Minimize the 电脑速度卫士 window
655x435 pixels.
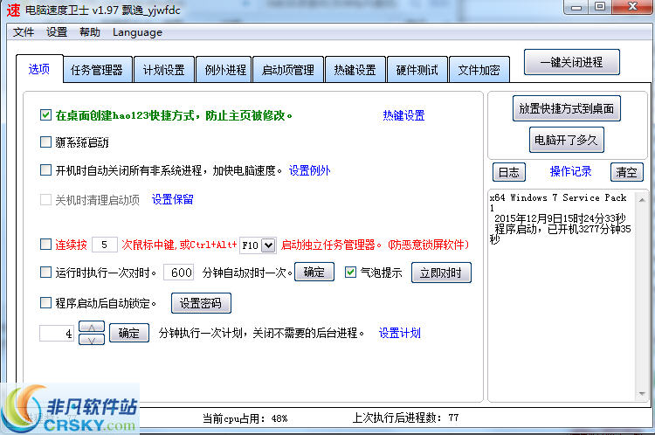[576, 7]
